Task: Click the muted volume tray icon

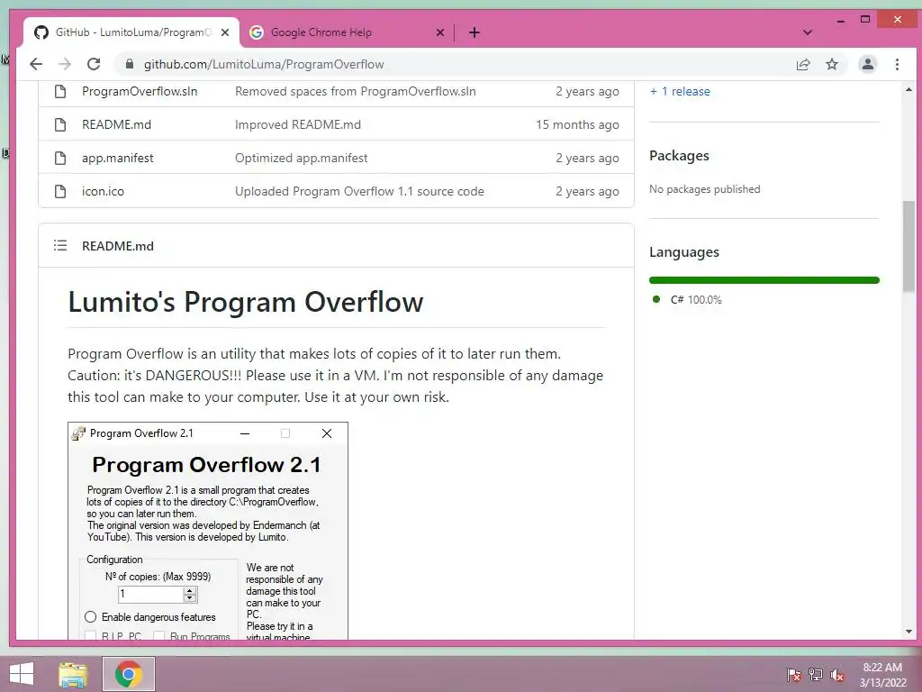Action: (837, 674)
